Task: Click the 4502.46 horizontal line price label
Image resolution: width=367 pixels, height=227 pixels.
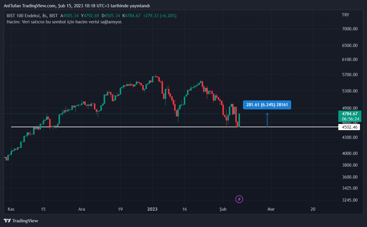Action: (349, 127)
